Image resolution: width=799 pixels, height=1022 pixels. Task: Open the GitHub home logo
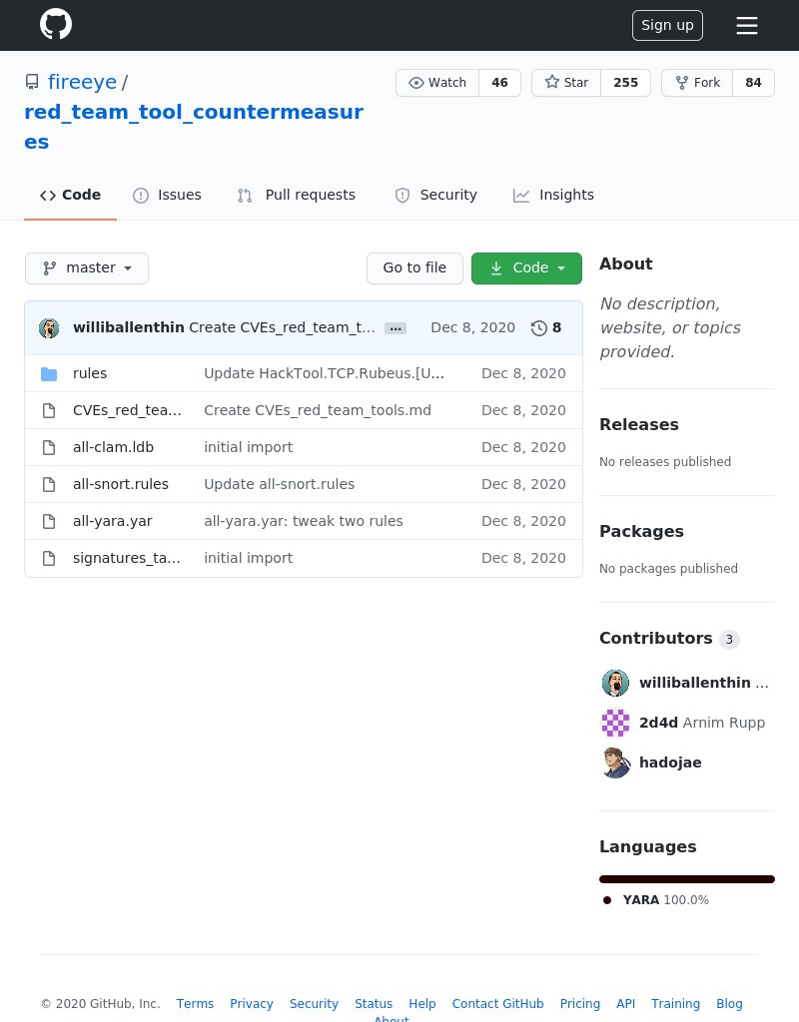(56, 24)
